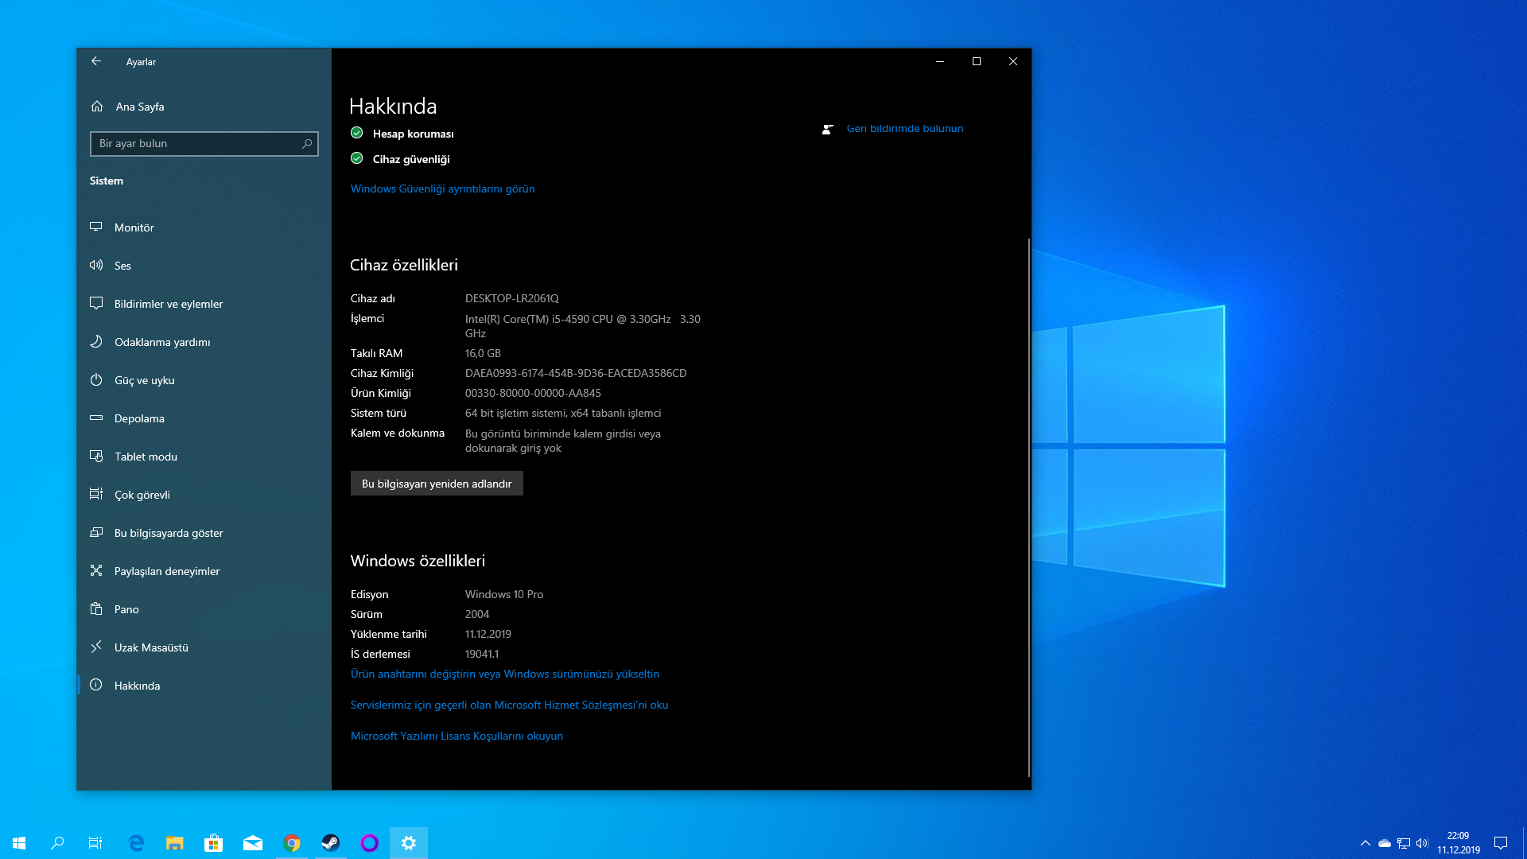This screenshot has height=859, width=1527.
Task: Click the search magnifier in settings field
Action: (x=307, y=144)
